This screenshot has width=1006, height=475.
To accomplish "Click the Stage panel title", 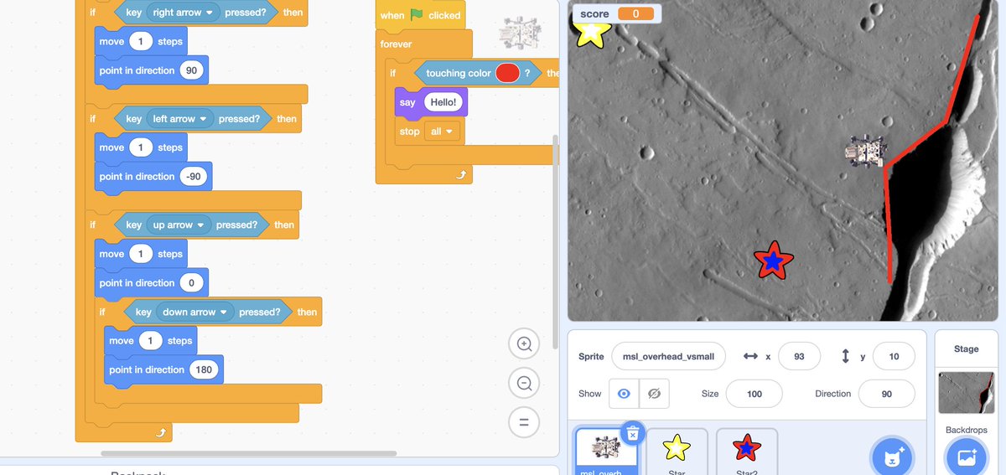I will (966, 349).
